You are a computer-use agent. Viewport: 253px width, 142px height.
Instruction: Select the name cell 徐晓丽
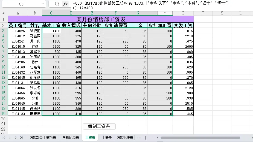[35, 31]
